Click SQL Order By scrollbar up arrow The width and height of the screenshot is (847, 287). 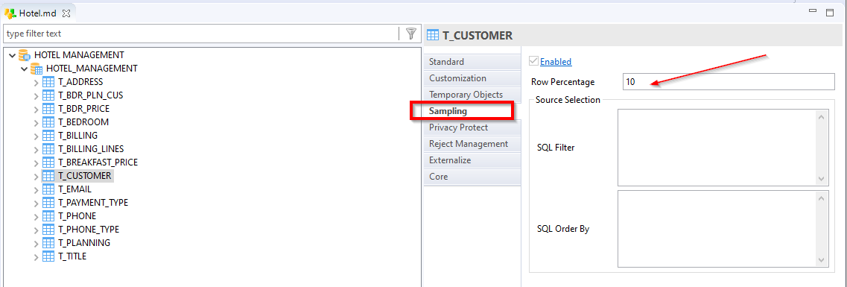click(822, 198)
